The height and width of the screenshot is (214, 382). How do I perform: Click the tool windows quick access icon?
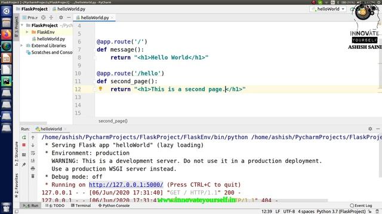tap(16, 212)
